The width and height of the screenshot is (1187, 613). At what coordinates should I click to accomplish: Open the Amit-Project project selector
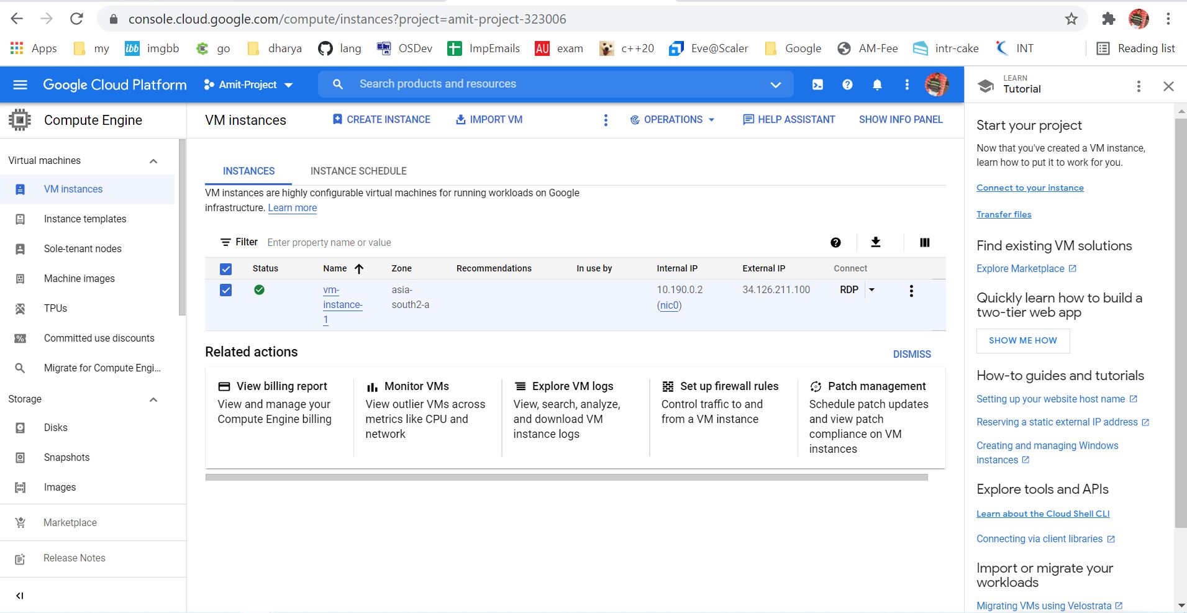tap(248, 84)
